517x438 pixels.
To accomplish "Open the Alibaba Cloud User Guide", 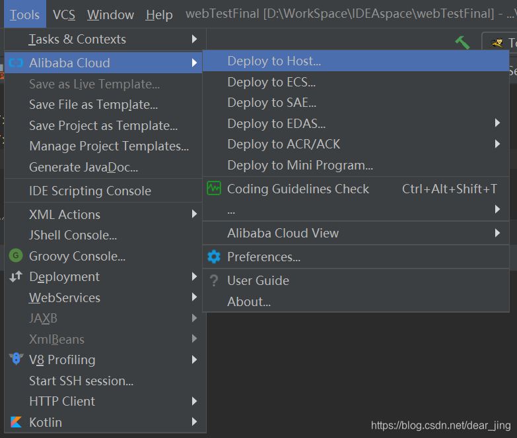I will [x=356, y=280].
